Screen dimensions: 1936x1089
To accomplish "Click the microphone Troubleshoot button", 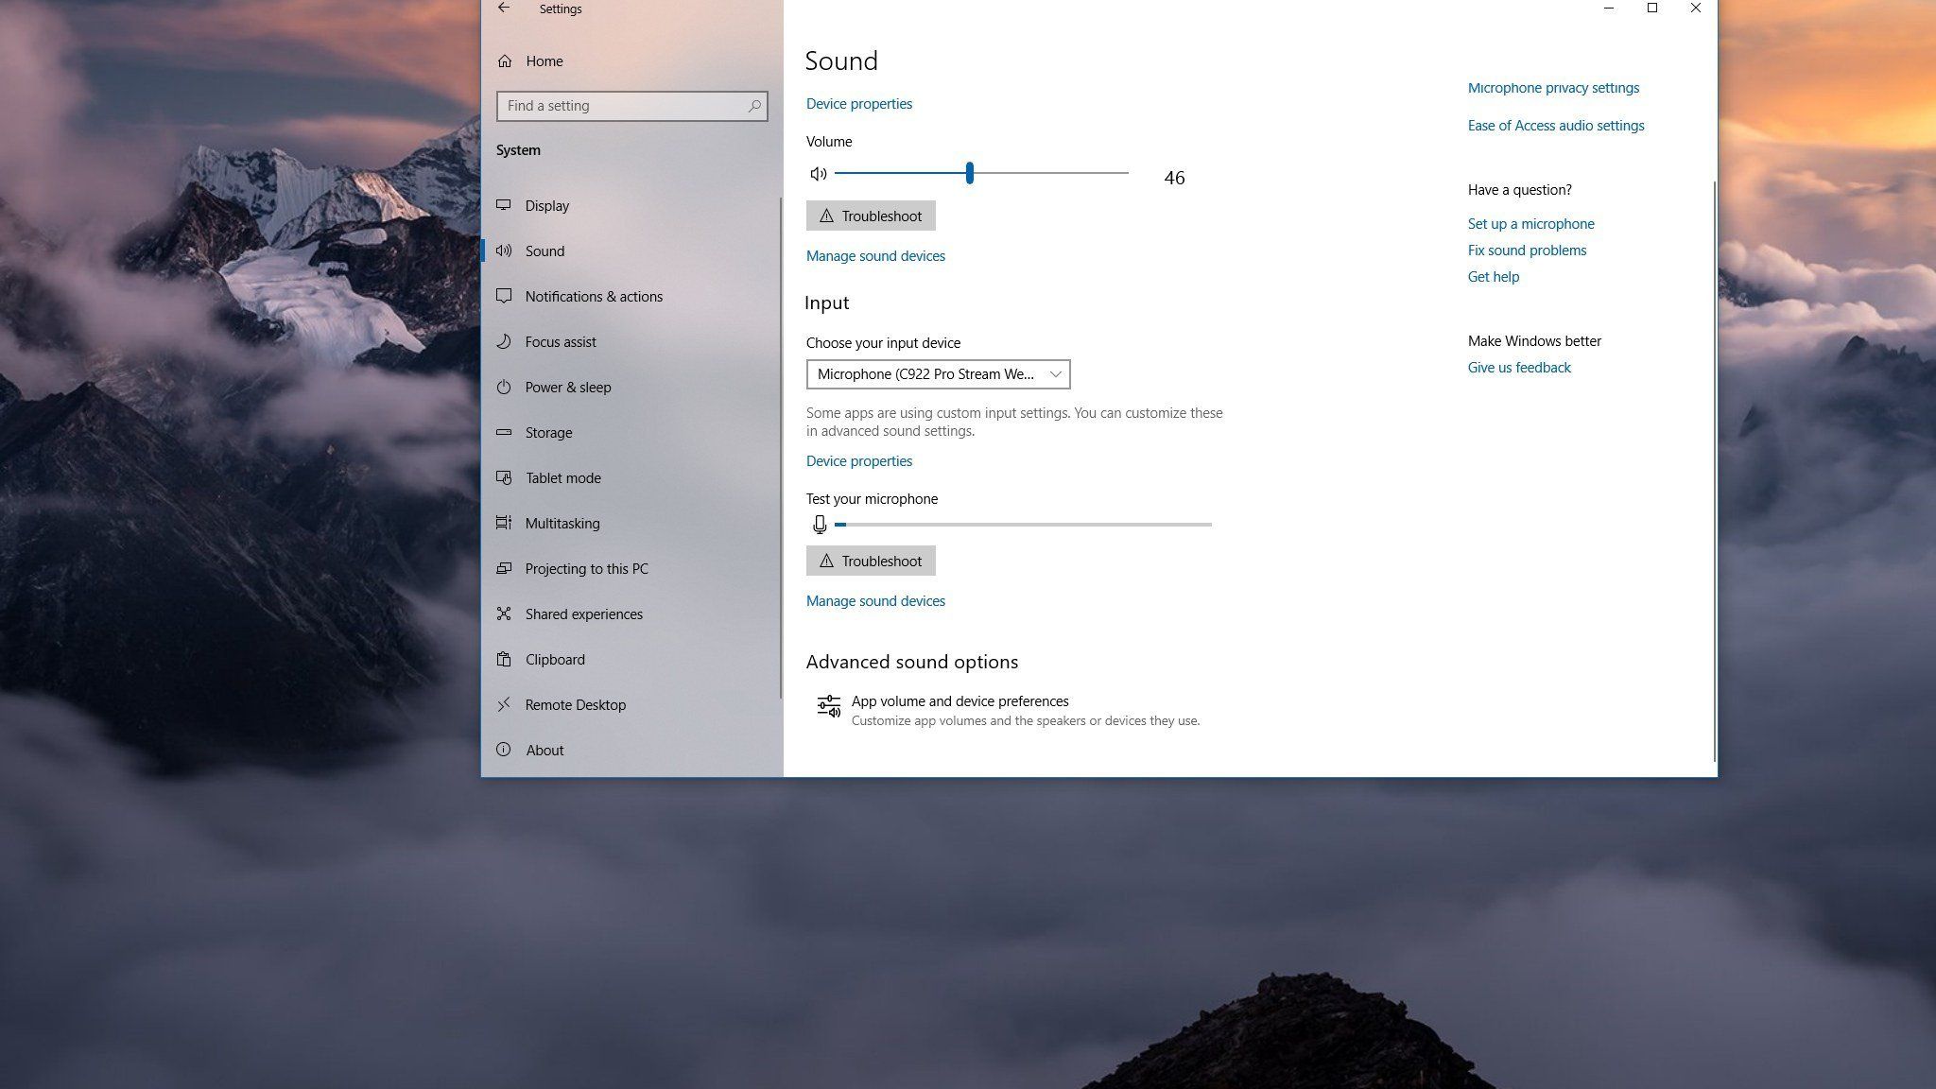I will [x=871, y=562].
